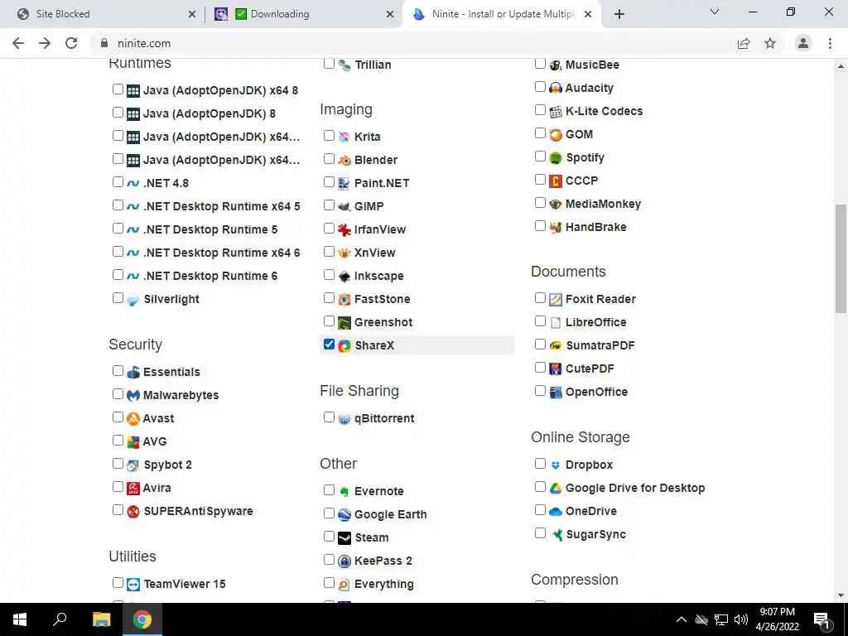Open the taskbar search magnifier
This screenshot has height=636, width=848.
coord(60,619)
